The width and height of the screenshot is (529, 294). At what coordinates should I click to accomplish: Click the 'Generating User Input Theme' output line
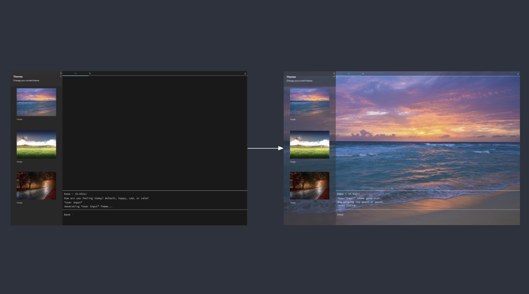click(x=88, y=206)
